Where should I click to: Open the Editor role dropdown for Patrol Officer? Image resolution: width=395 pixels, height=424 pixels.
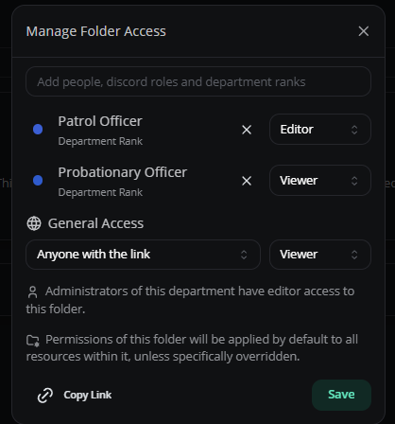pyautogui.click(x=320, y=130)
